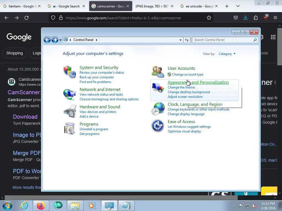282x211 pixels.
Task: Click the Firefox forward arrow
Action: [x=17, y=18]
